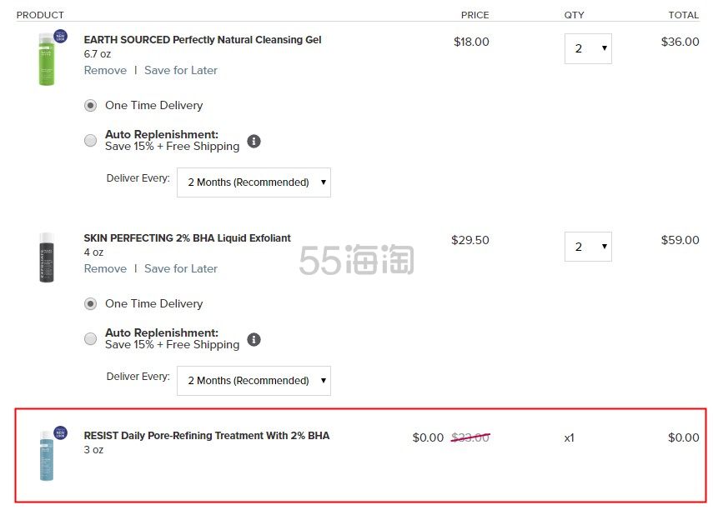Image resolution: width=713 pixels, height=520 pixels.
Task: Open the Auto Replenishment info icon for Cleansing Gel
Action: [x=254, y=142]
